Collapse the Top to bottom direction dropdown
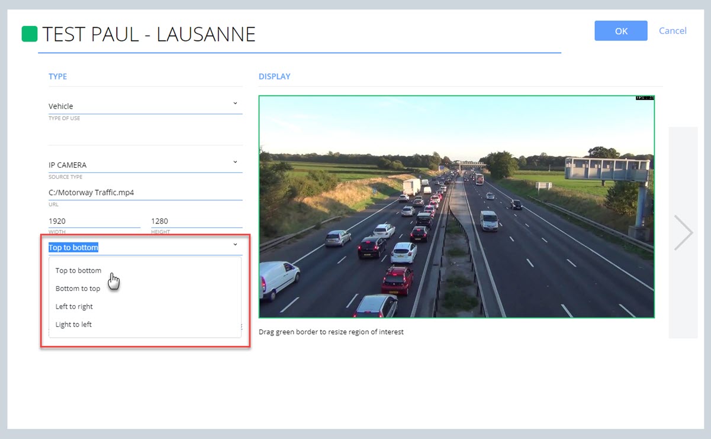The width and height of the screenshot is (711, 439). pyautogui.click(x=146, y=247)
